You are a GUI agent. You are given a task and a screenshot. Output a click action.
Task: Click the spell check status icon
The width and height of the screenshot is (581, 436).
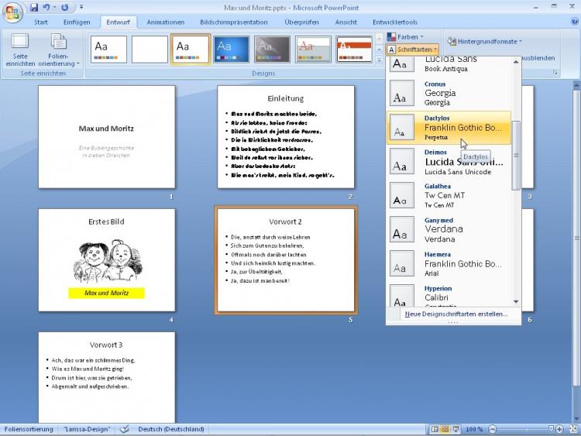[x=125, y=429]
